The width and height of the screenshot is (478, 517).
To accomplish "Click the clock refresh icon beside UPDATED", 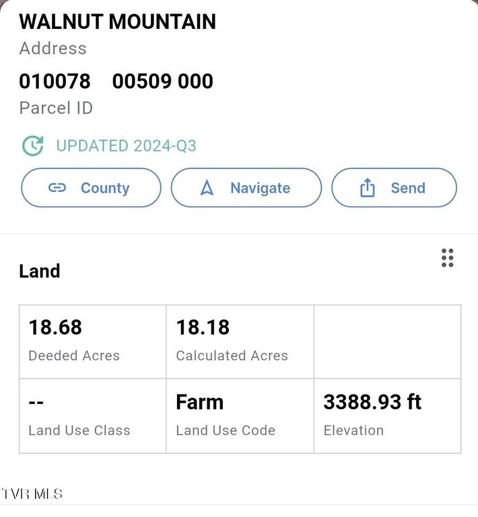I will [32, 145].
